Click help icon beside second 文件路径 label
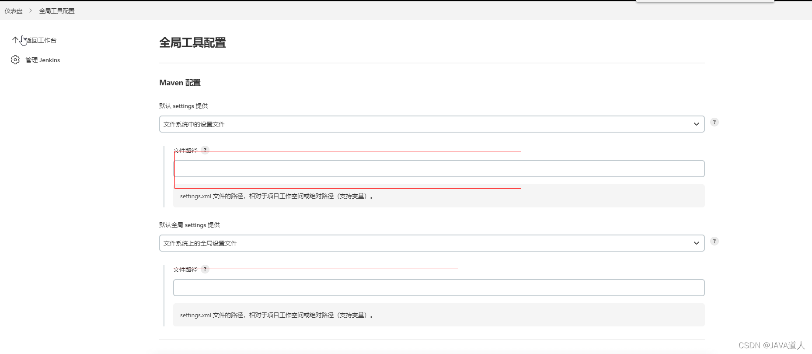The height and width of the screenshot is (354, 812). (x=205, y=269)
